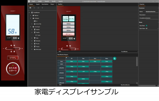
Task: Open the Start State dropdown
Action: coord(152,29)
